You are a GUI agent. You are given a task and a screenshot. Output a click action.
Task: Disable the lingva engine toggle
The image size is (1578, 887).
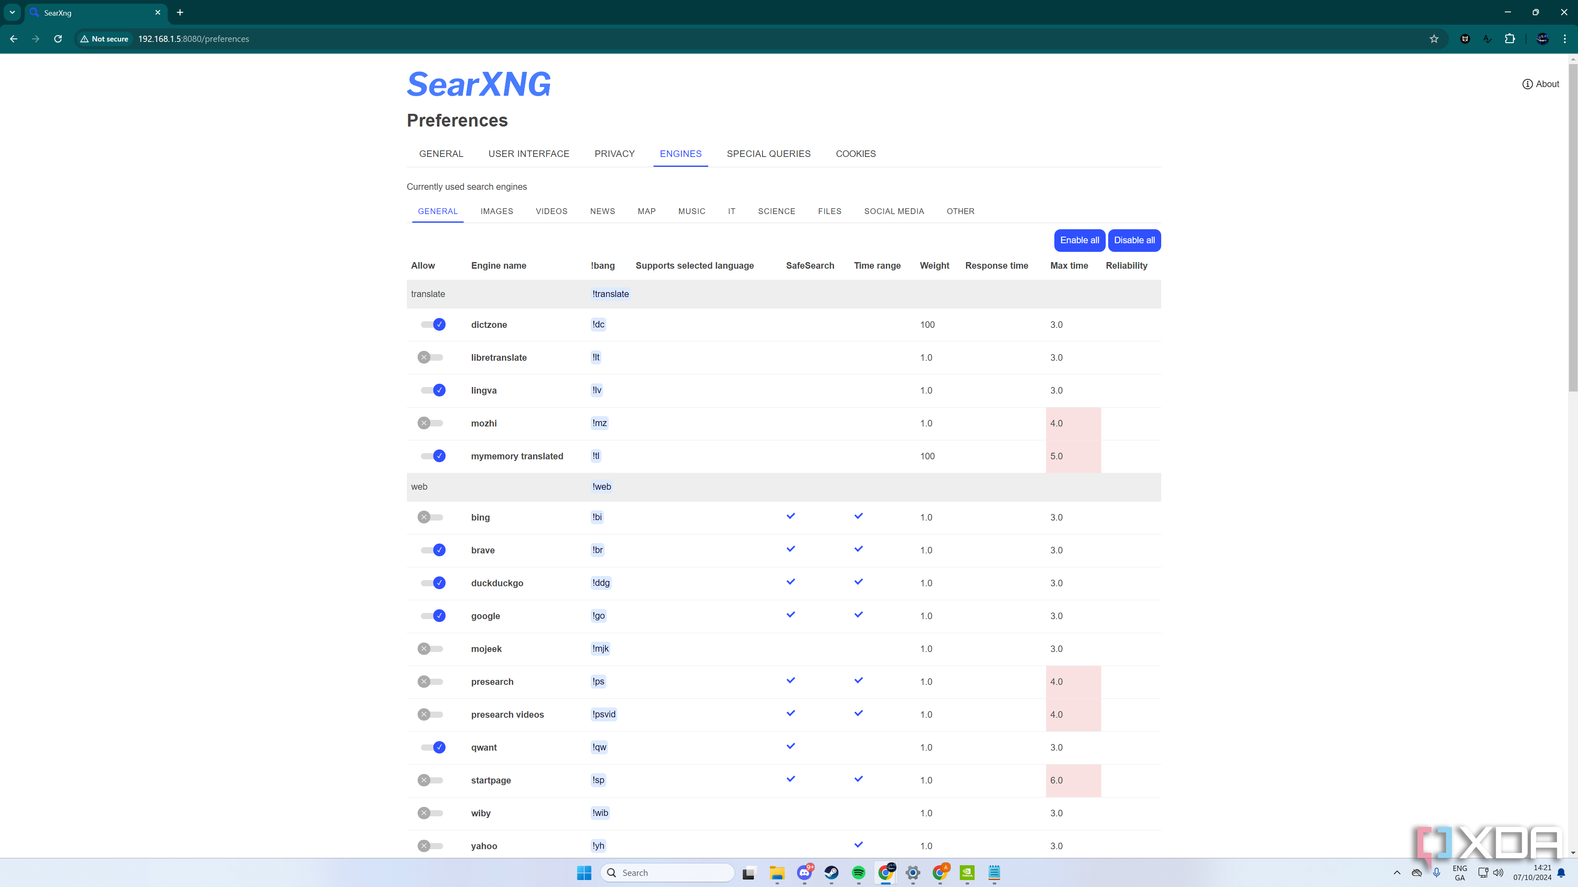point(432,391)
